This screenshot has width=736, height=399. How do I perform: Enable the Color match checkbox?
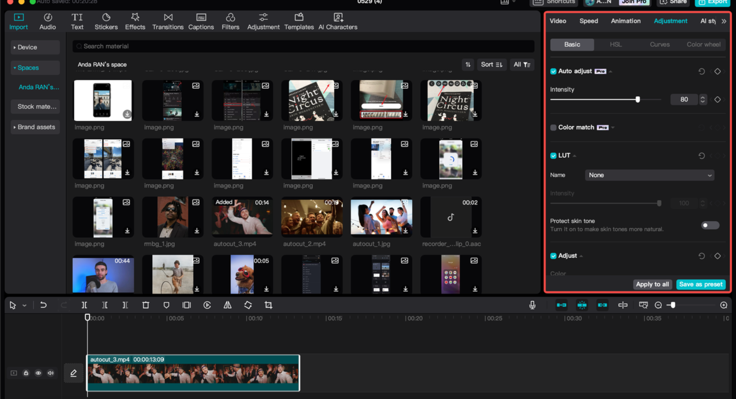point(553,127)
